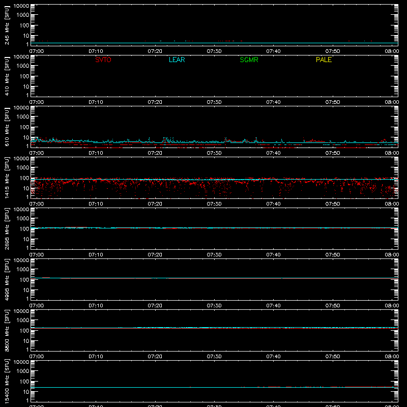
Task: Select the 610 MHz [SFU] axis label
Action: (x=7, y=127)
